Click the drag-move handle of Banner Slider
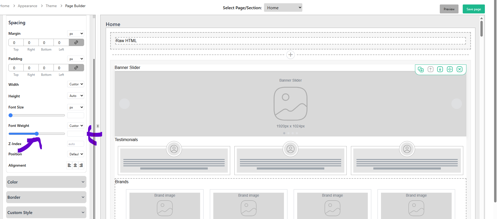Image resolution: width=497 pixels, height=219 pixels. coord(450,69)
